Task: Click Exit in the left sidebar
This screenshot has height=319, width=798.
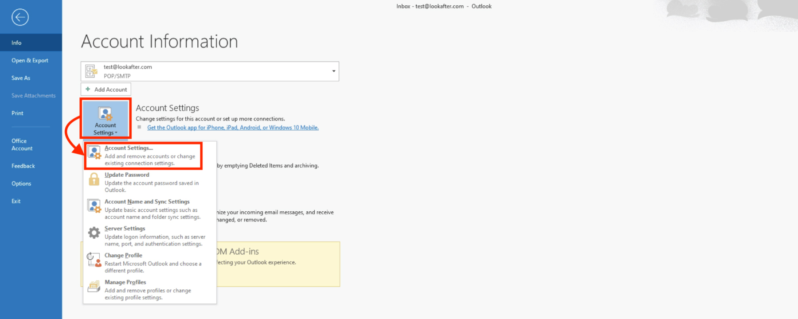Action: 16,201
